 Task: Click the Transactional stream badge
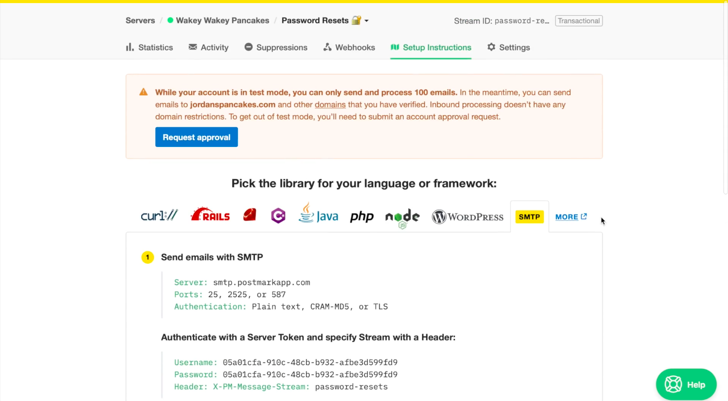click(x=579, y=21)
